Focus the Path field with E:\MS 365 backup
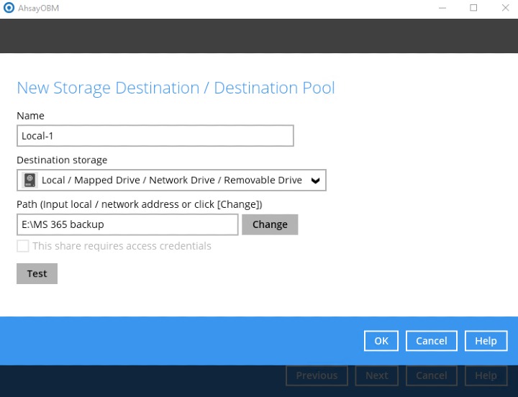Image resolution: width=518 pixels, height=397 pixels. 127,224
